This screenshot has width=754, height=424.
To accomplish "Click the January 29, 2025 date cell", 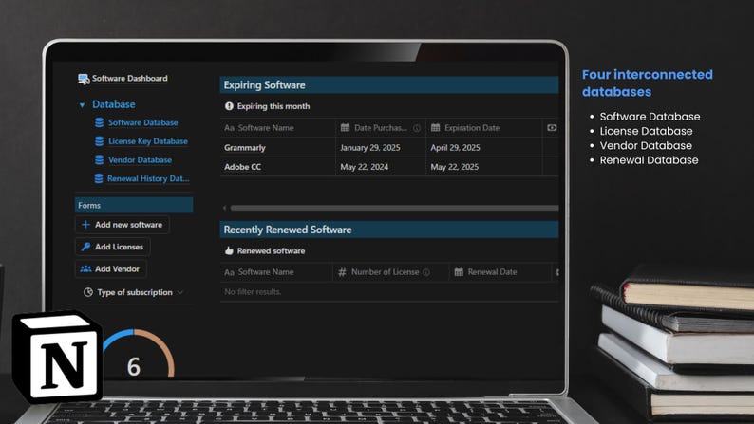I will tap(369, 148).
